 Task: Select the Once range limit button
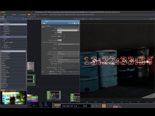pos(120,107)
